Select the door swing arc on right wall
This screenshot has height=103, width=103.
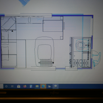(x=96, y=58)
